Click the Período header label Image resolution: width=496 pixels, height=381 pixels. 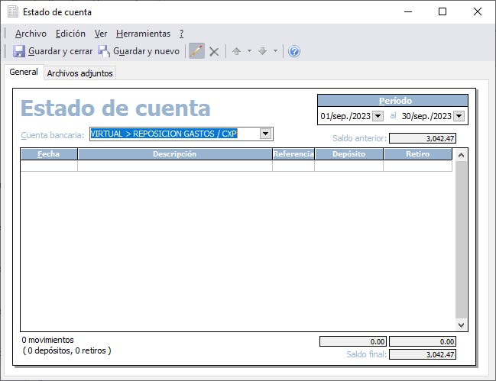point(395,101)
